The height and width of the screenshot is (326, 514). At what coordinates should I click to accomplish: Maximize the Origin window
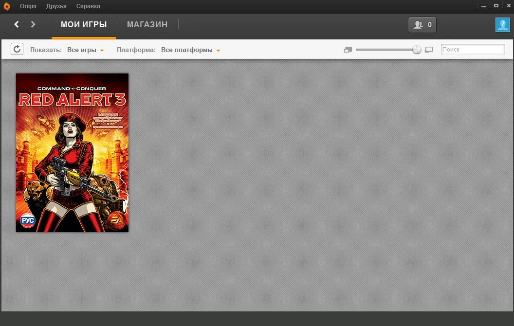pyautogui.click(x=496, y=5)
